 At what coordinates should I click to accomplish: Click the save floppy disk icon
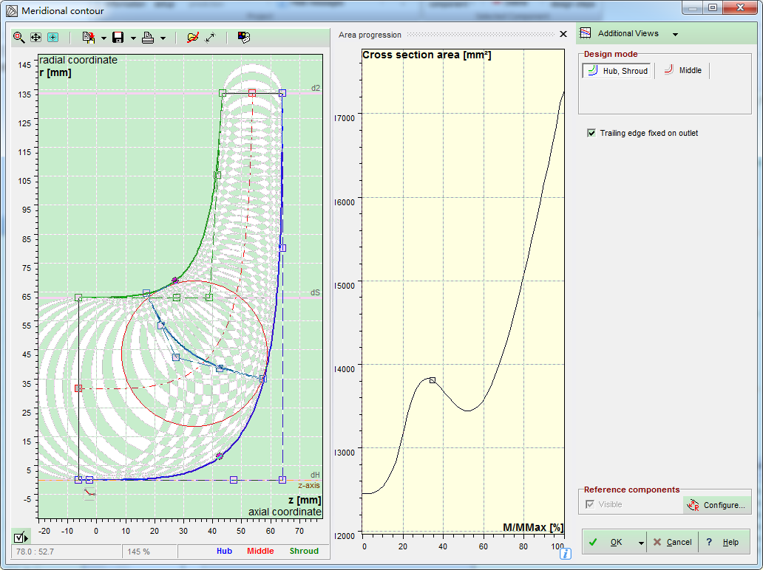[x=118, y=38]
